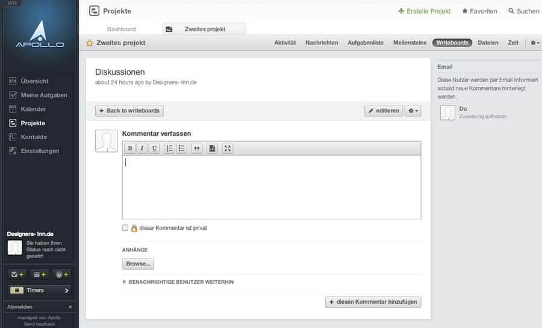The width and height of the screenshot is (542, 328).
Task: Star Zweites projekt as a favorite
Action: click(90, 43)
